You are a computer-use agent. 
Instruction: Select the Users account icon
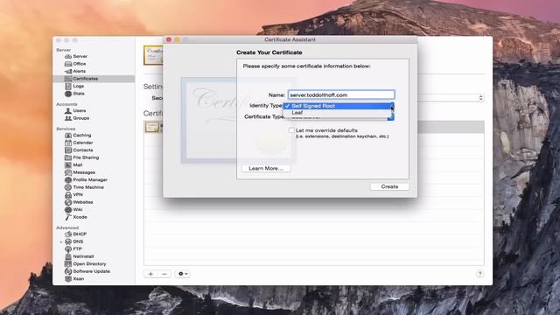pos(68,111)
